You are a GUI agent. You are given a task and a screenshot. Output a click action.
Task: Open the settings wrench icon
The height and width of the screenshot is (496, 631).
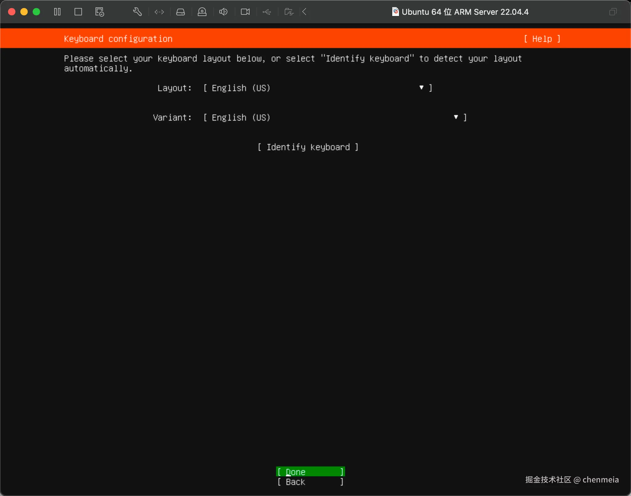click(137, 12)
